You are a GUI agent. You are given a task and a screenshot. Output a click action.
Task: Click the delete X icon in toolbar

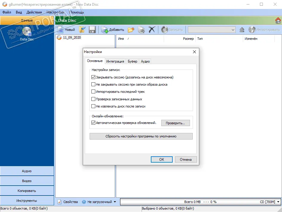tap(152, 30)
